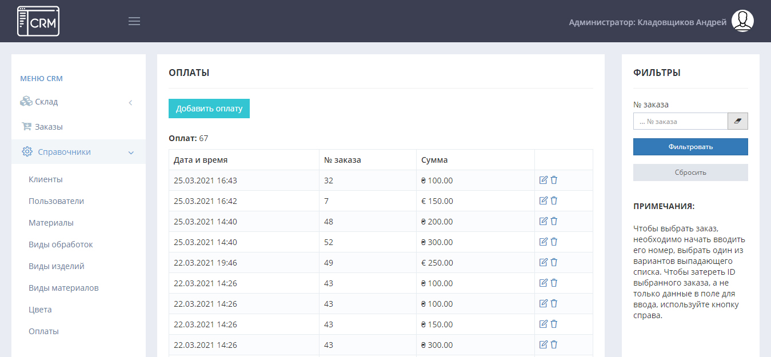The image size is (771, 357).
Task: Focus the № заказа filter input
Action: pos(680,121)
